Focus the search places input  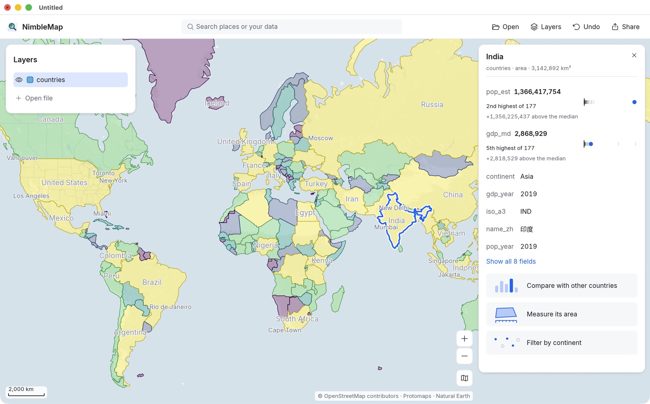tap(292, 27)
